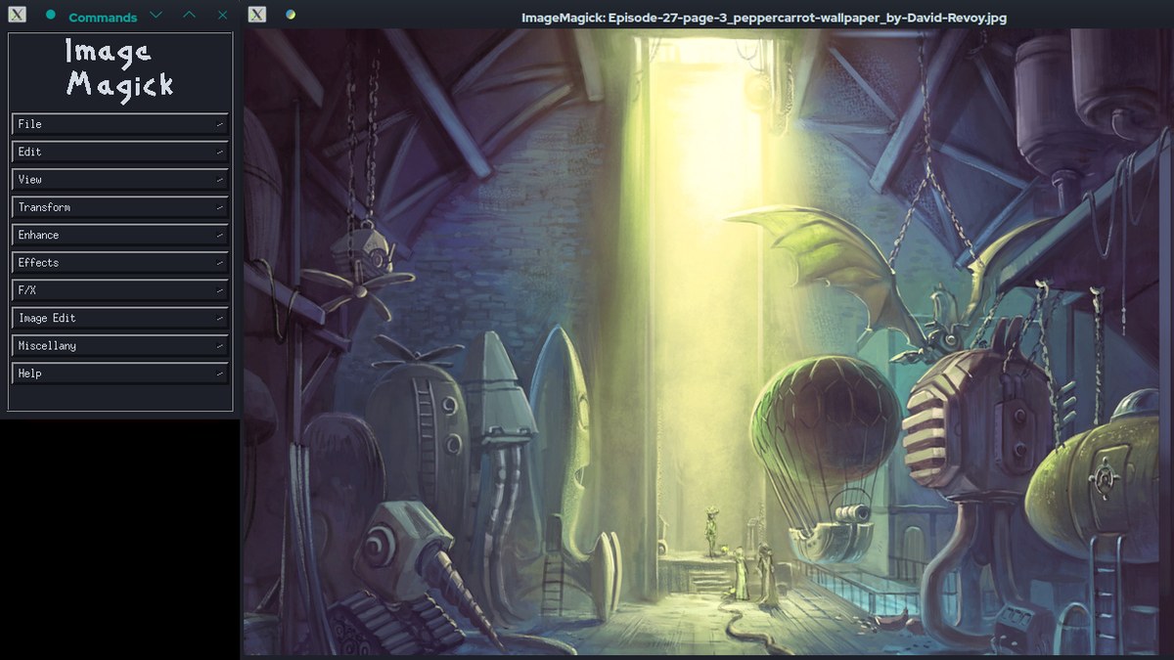Click the X11 icon in ImageMagick image window
The width and height of the screenshot is (1174, 660).
pyautogui.click(x=256, y=15)
